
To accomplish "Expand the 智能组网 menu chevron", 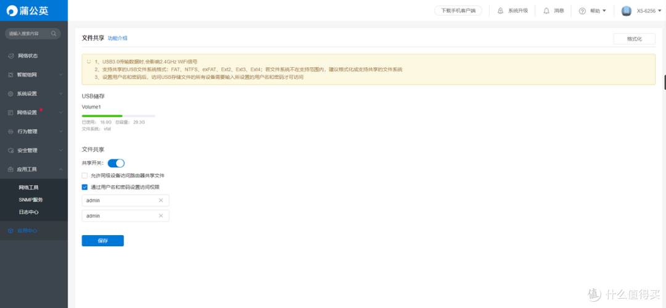I will 60,75.
